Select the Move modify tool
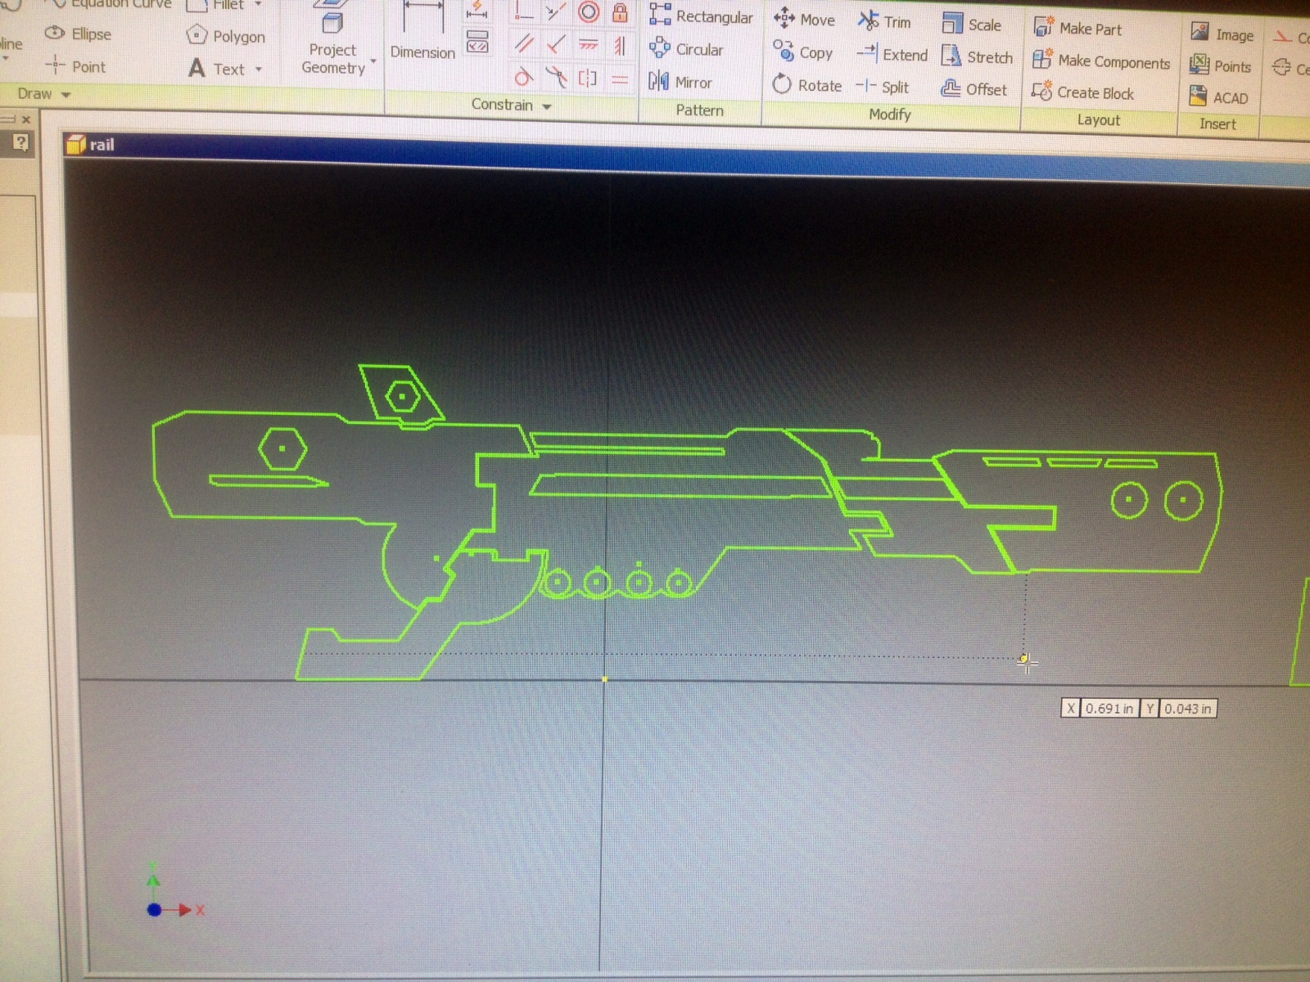 [x=804, y=19]
